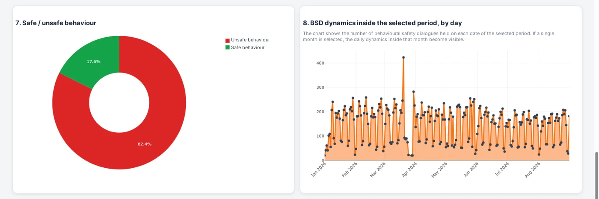Click the May 2026 axis label
Viewport: 599px width, 199px height.
(x=439, y=170)
